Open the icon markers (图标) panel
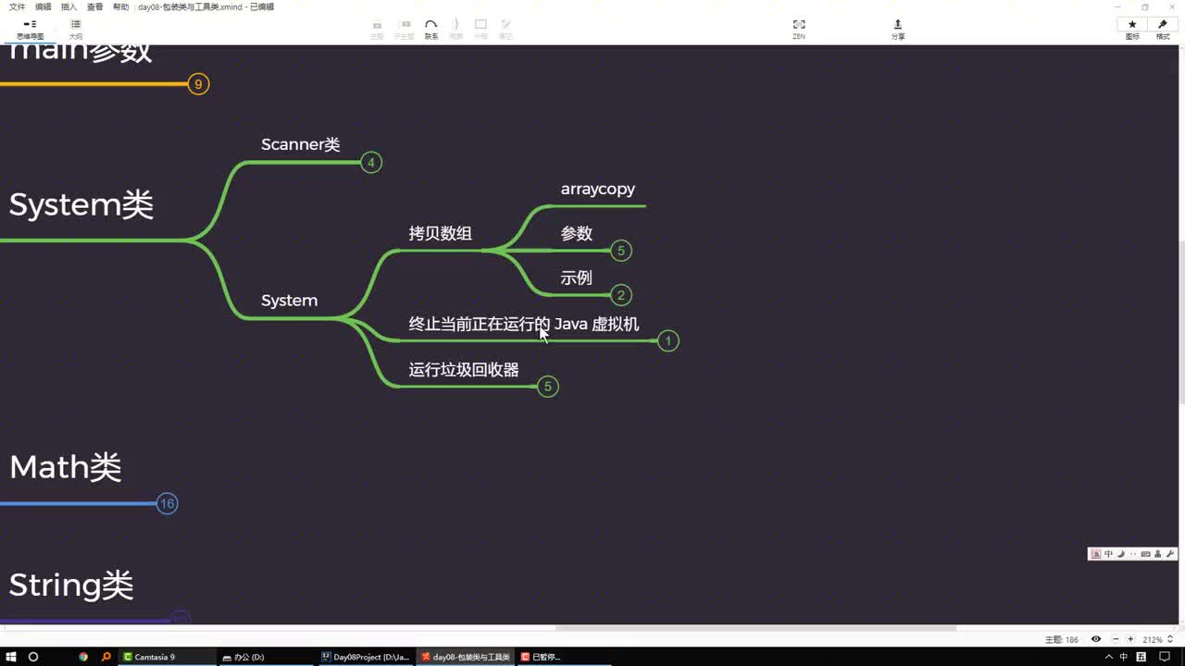The height and width of the screenshot is (666, 1185). click(1132, 29)
